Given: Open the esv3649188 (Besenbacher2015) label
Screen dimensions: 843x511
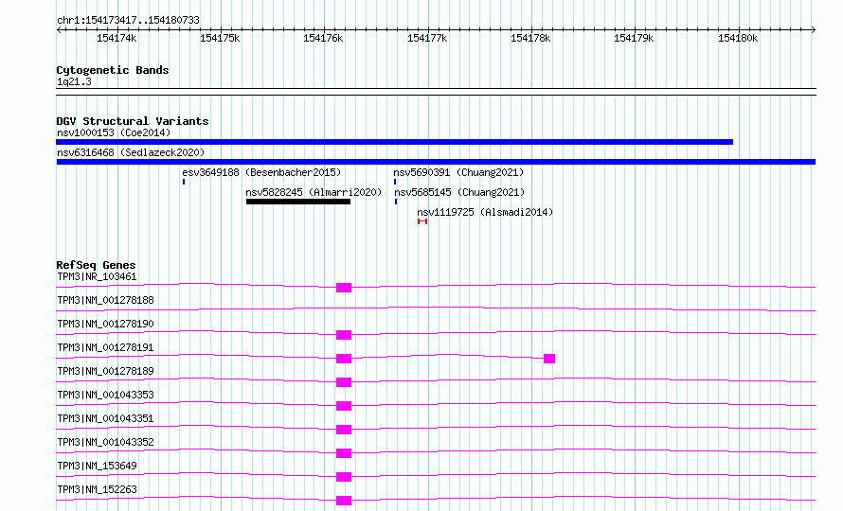Looking at the screenshot, I should pos(261,172).
